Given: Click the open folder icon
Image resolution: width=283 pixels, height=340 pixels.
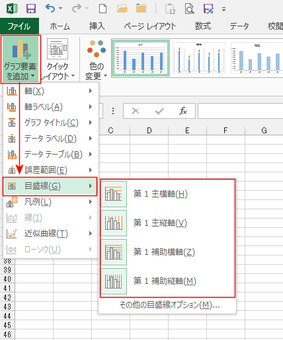Looking at the screenshot, I should click(x=122, y=9).
